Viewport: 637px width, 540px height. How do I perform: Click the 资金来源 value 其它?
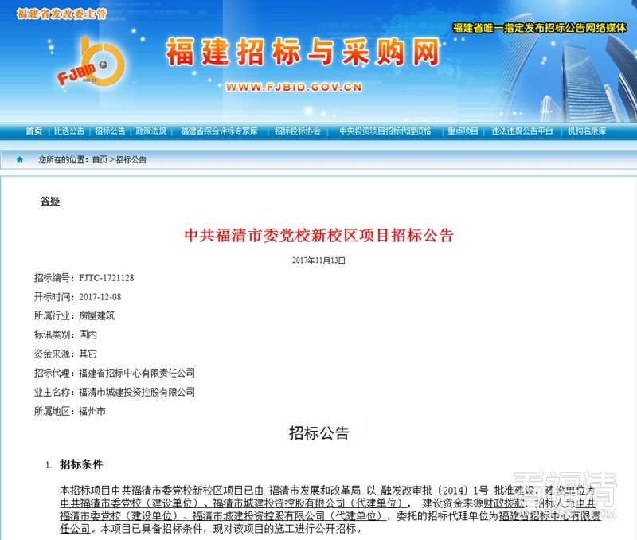pos(88,354)
